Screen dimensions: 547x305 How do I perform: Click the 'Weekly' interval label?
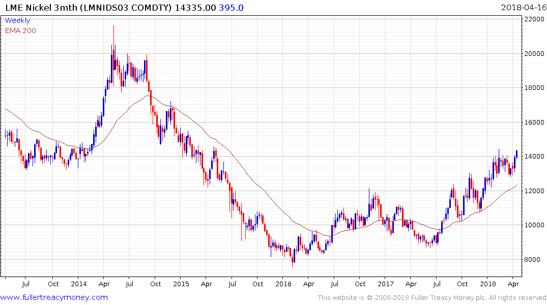17,20
